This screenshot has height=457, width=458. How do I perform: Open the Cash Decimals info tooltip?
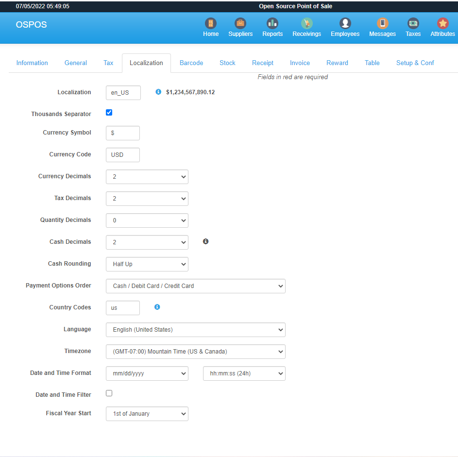click(205, 241)
